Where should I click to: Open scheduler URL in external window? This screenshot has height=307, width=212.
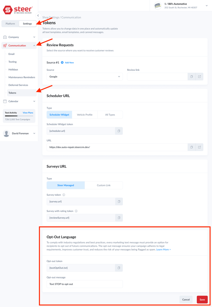(x=199, y=147)
